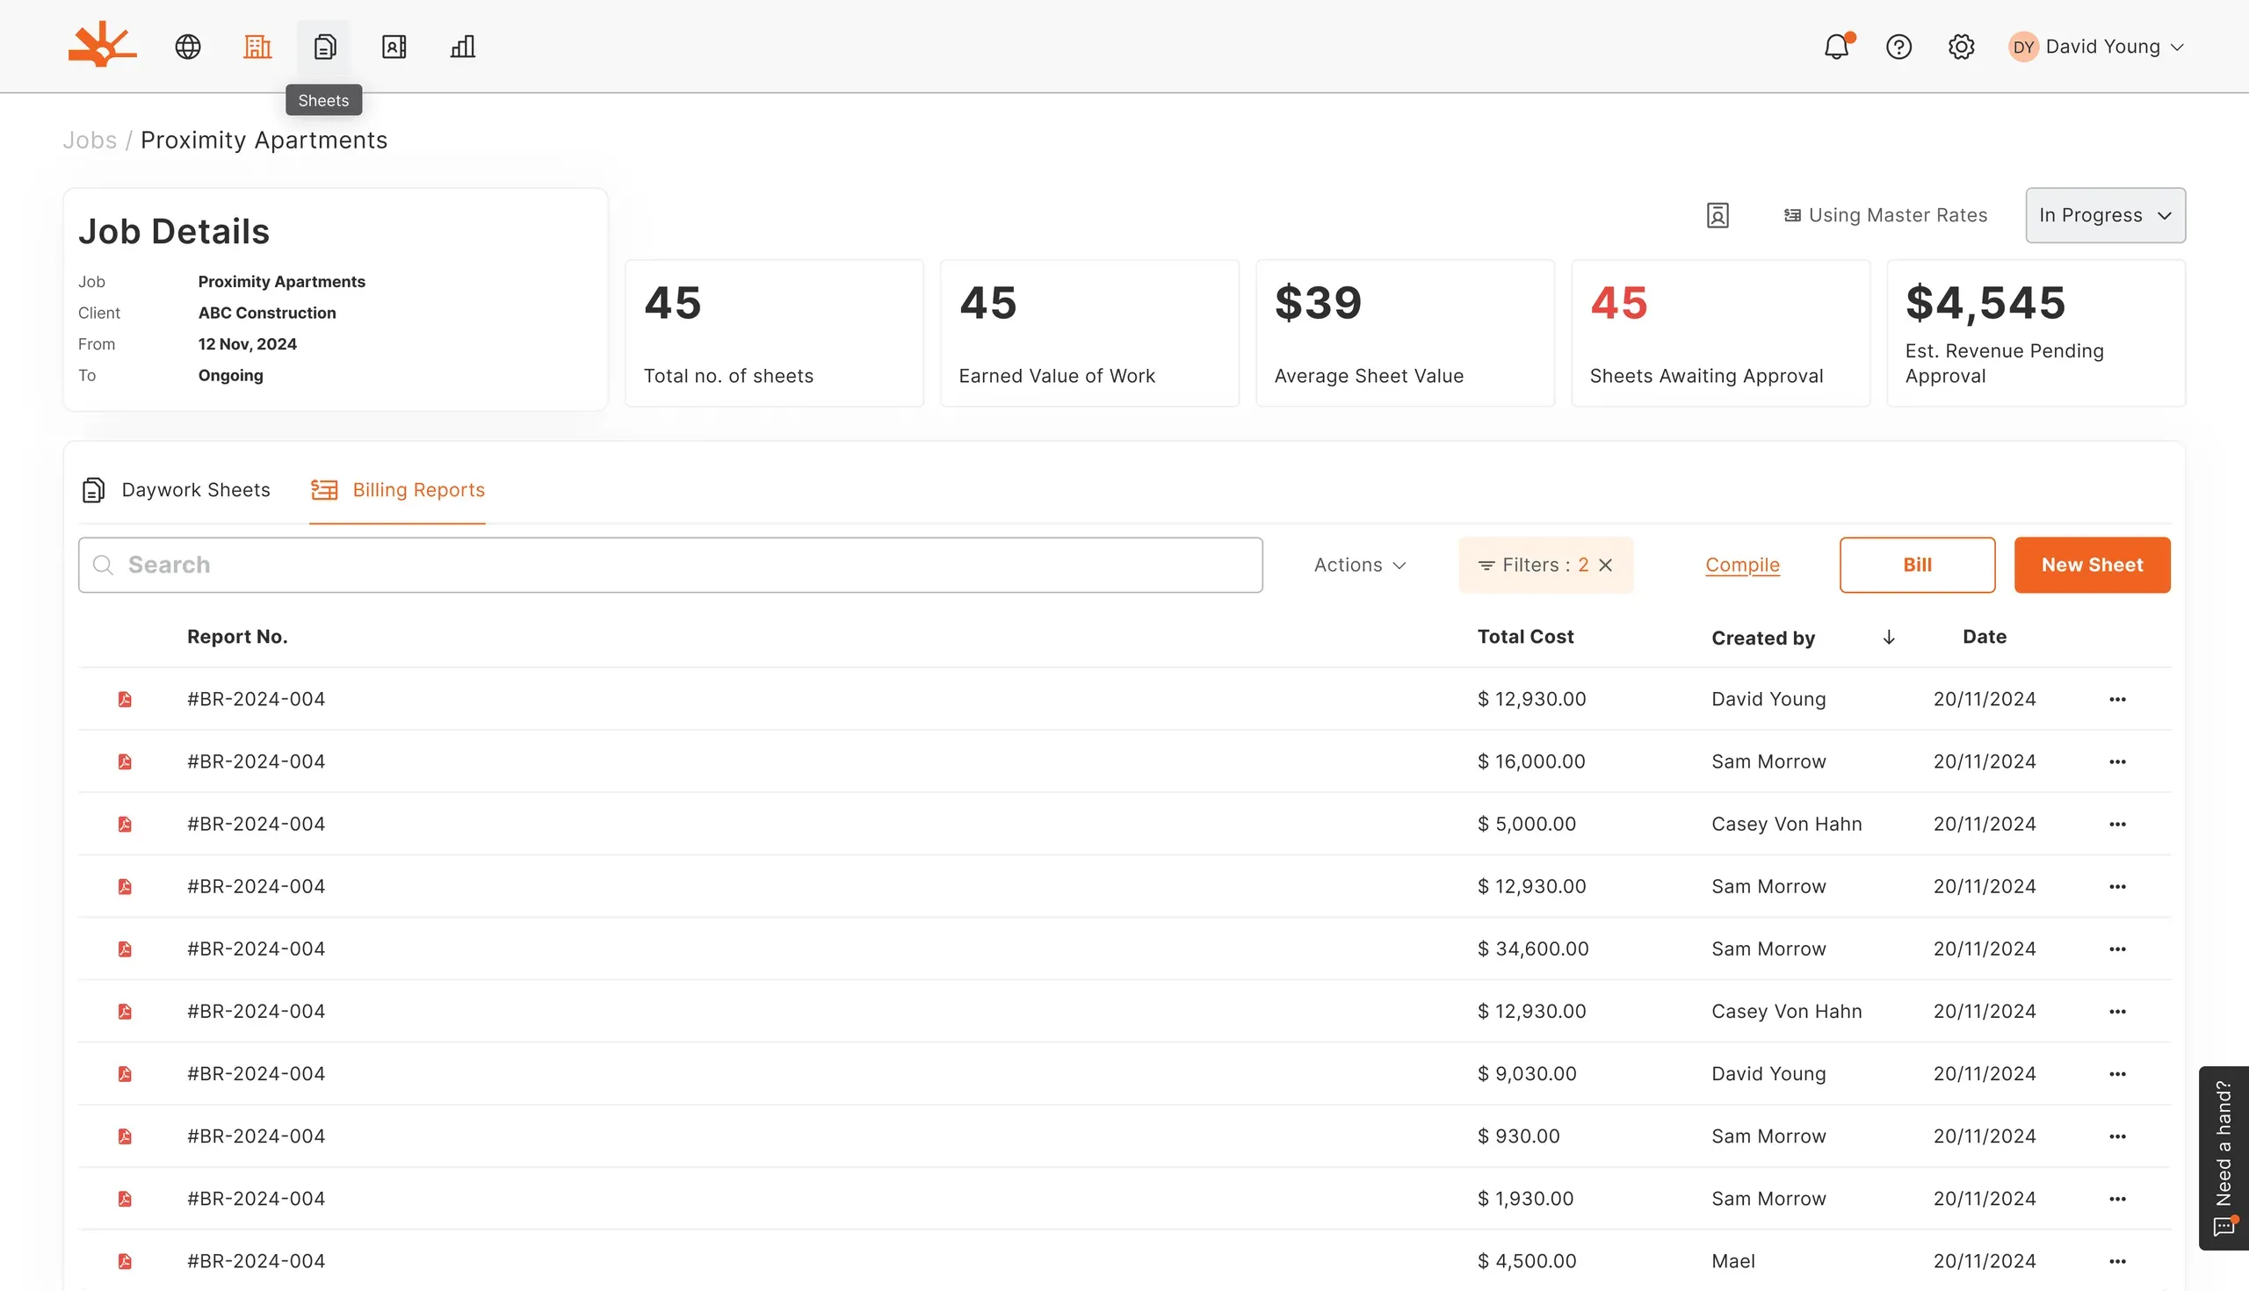Open more options for the $ 34,600.00 row

pos(2118,949)
